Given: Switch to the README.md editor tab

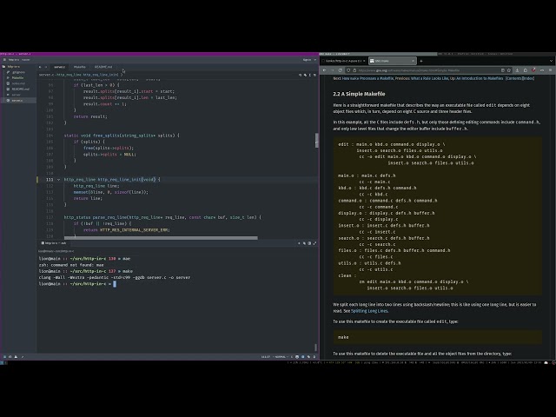Looking at the screenshot, I should click(x=103, y=67).
